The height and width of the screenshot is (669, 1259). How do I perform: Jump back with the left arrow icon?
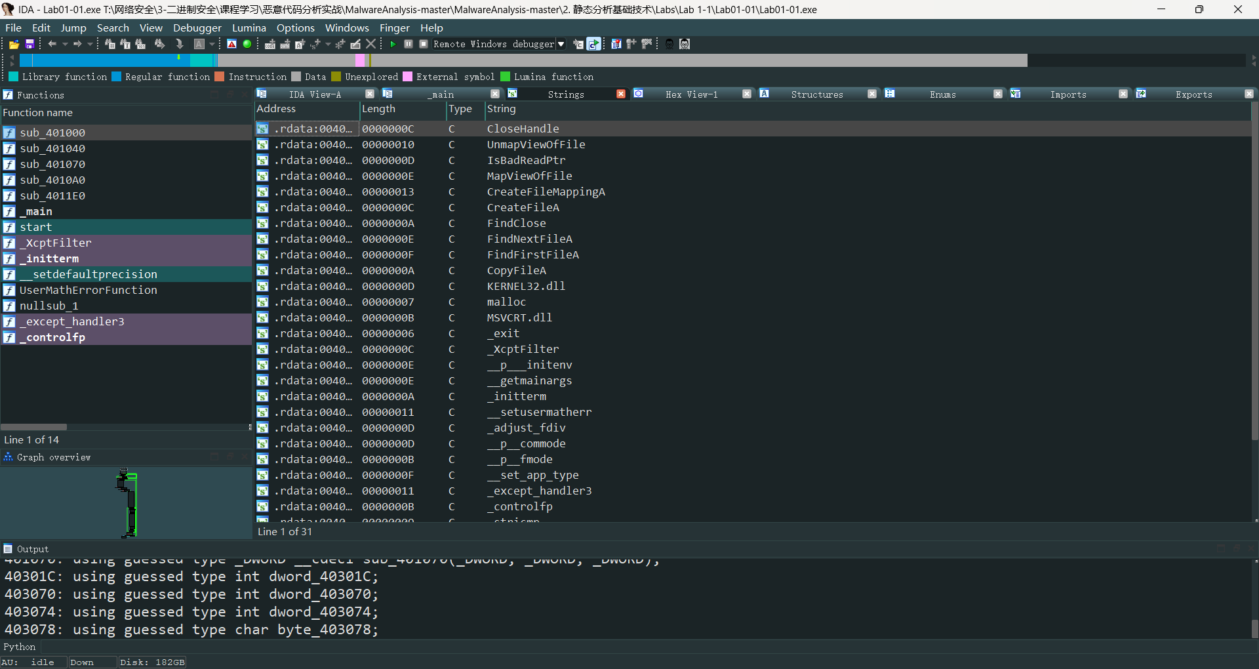[x=52, y=44]
